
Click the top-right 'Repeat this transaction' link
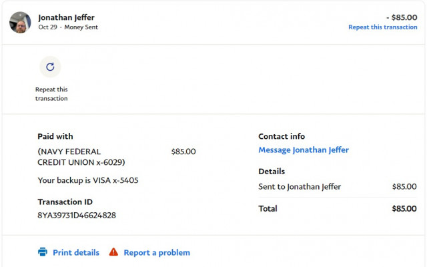[x=382, y=27]
